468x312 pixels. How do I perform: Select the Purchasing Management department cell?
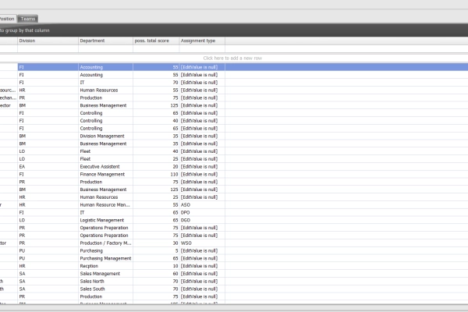tap(105, 258)
